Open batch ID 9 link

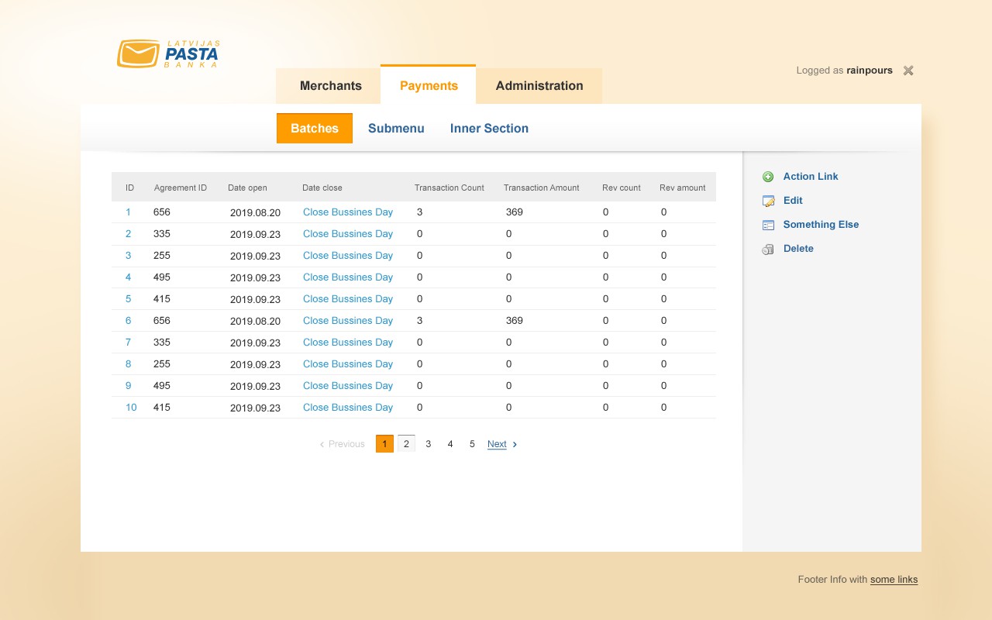pyautogui.click(x=128, y=386)
